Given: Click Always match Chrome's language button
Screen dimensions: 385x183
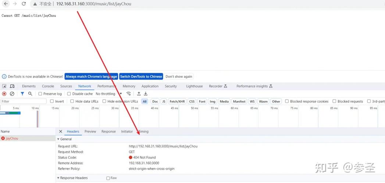Looking at the screenshot, I should point(91,76).
